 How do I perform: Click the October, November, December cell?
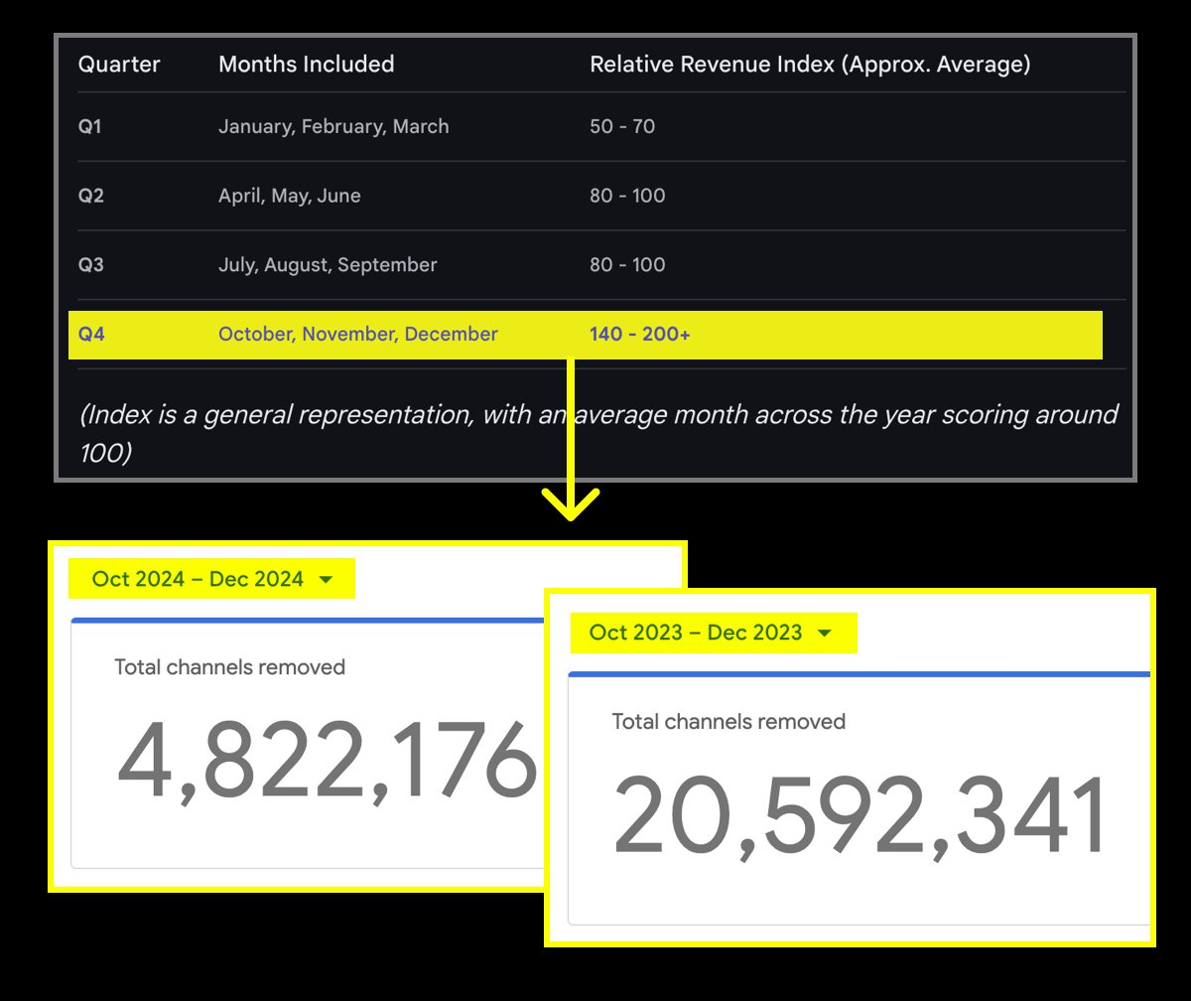click(358, 335)
